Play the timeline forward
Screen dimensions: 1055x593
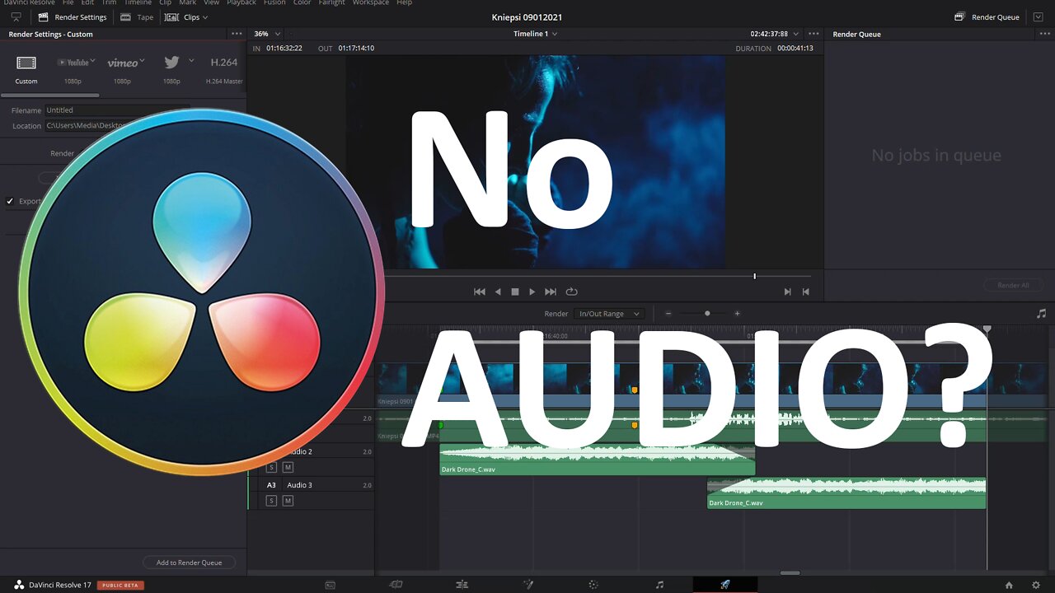532,292
